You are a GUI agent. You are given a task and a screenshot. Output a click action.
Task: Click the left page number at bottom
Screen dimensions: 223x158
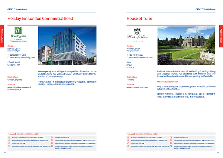pyautogui.click(x=5, y=152)
